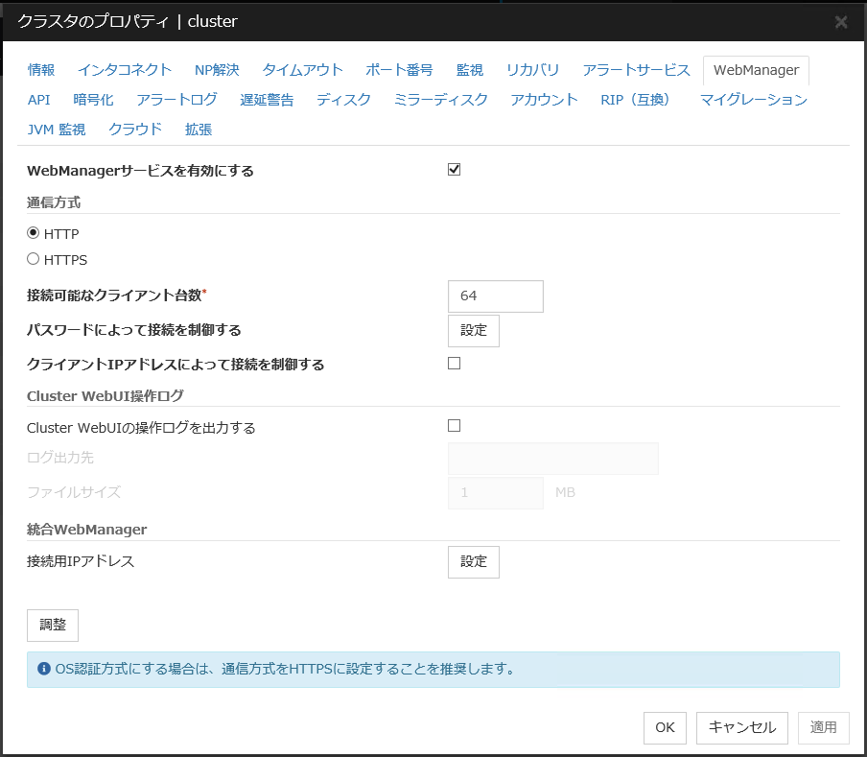Click the 調整 button
The height and width of the screenshot is (757, 867).
53,625
